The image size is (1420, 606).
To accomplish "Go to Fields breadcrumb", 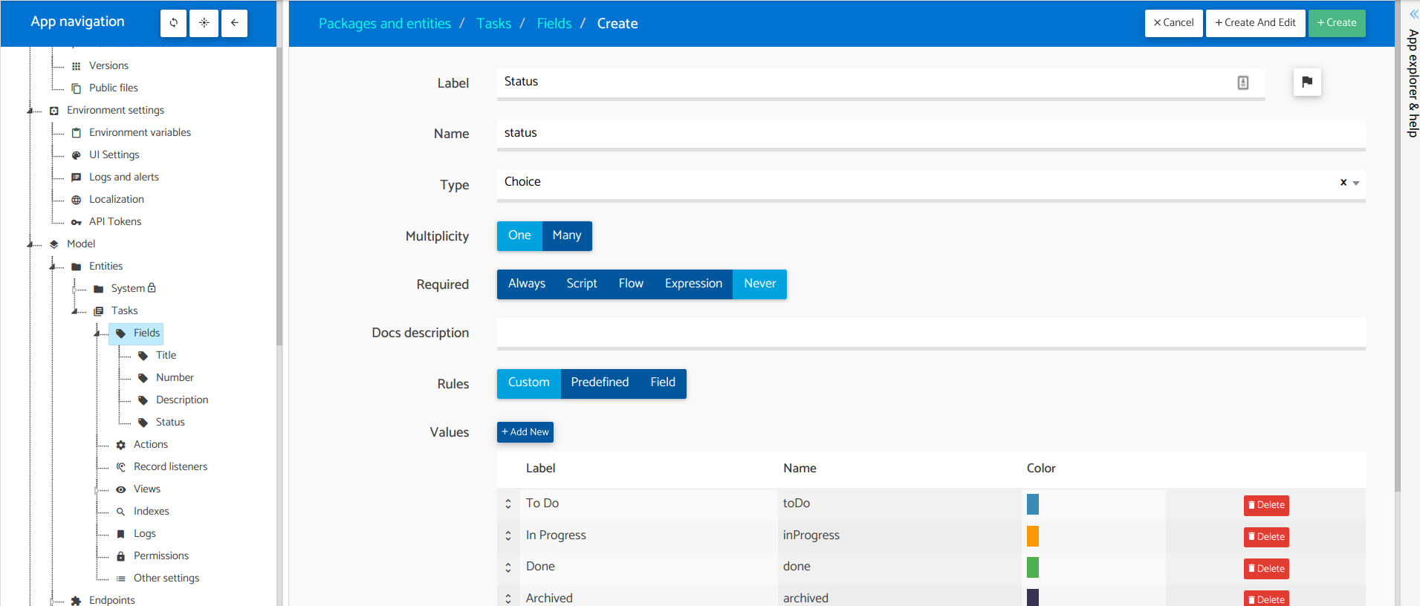I will tap(554, 24).
